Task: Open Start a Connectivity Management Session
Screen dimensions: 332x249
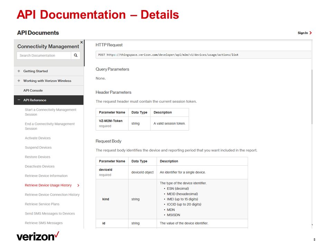Action: (x=50, y=112)
